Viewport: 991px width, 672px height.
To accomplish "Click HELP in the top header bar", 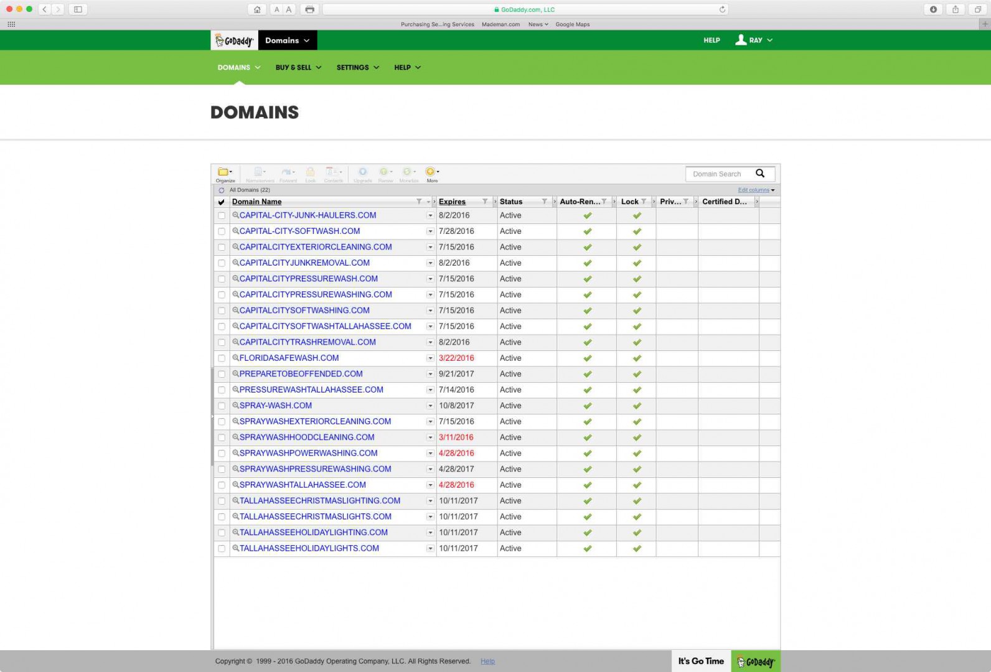I will [x=712, y=40].
